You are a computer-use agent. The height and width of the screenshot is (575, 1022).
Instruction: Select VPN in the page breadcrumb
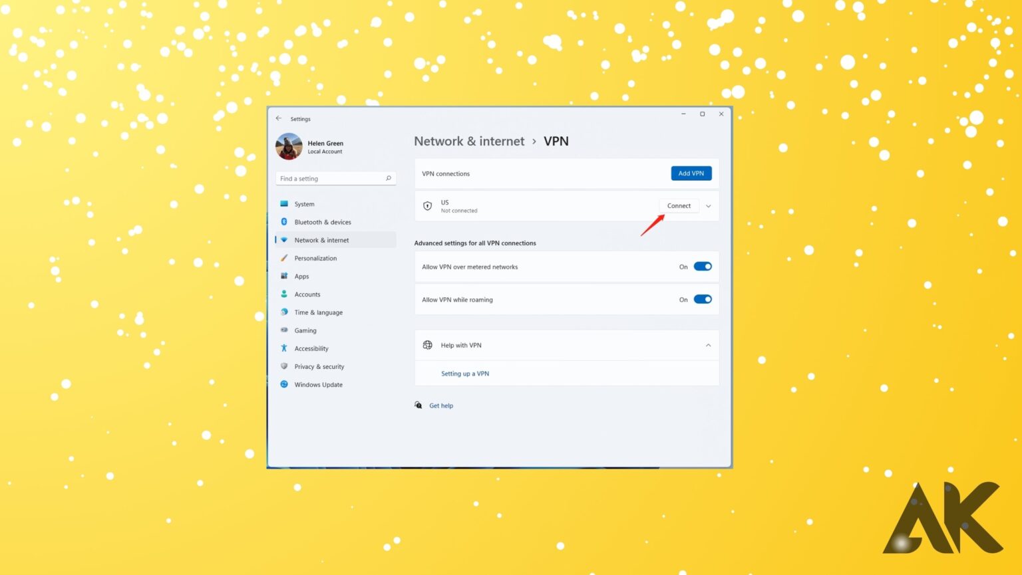557,141
